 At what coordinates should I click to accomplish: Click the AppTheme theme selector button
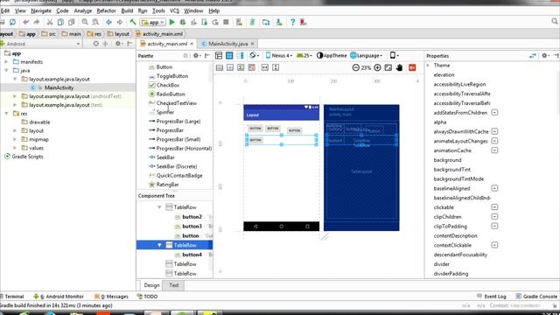point(332,56)
